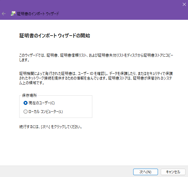Click the instruction text 続行するには
Image resolution: width=188 pixels, height=177 pixels.
pos(50,127)
